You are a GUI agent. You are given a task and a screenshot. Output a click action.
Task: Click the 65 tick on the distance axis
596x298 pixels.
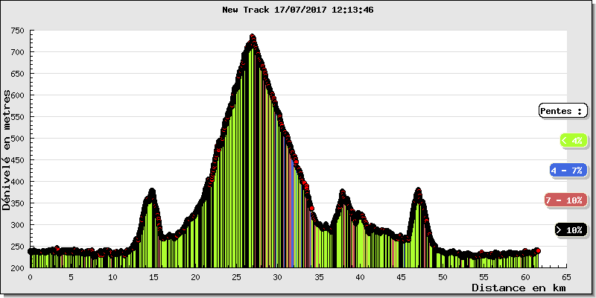pyautogui.click(x=566, y=276)
